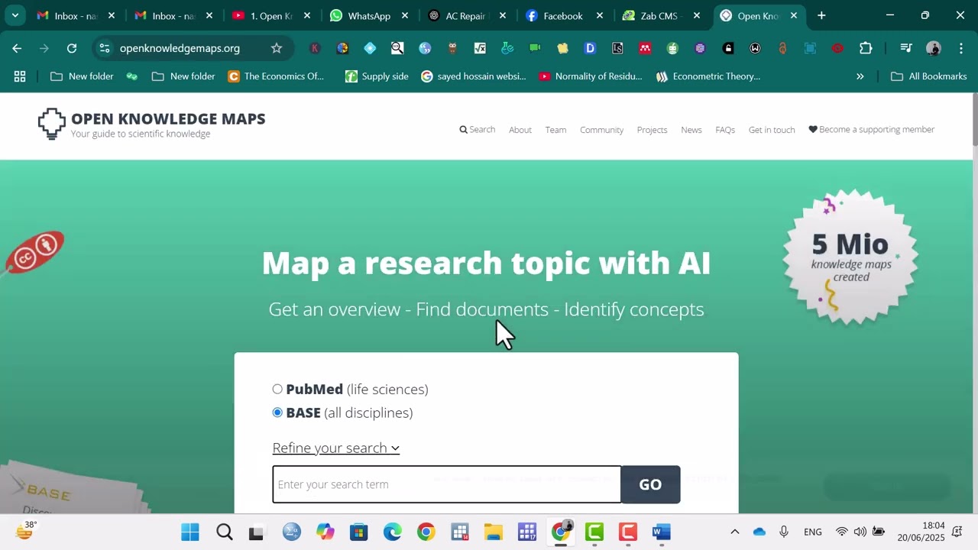Click the Enter your search term field
The width and height of the screenshot is (978, 550).
(446, 484)
